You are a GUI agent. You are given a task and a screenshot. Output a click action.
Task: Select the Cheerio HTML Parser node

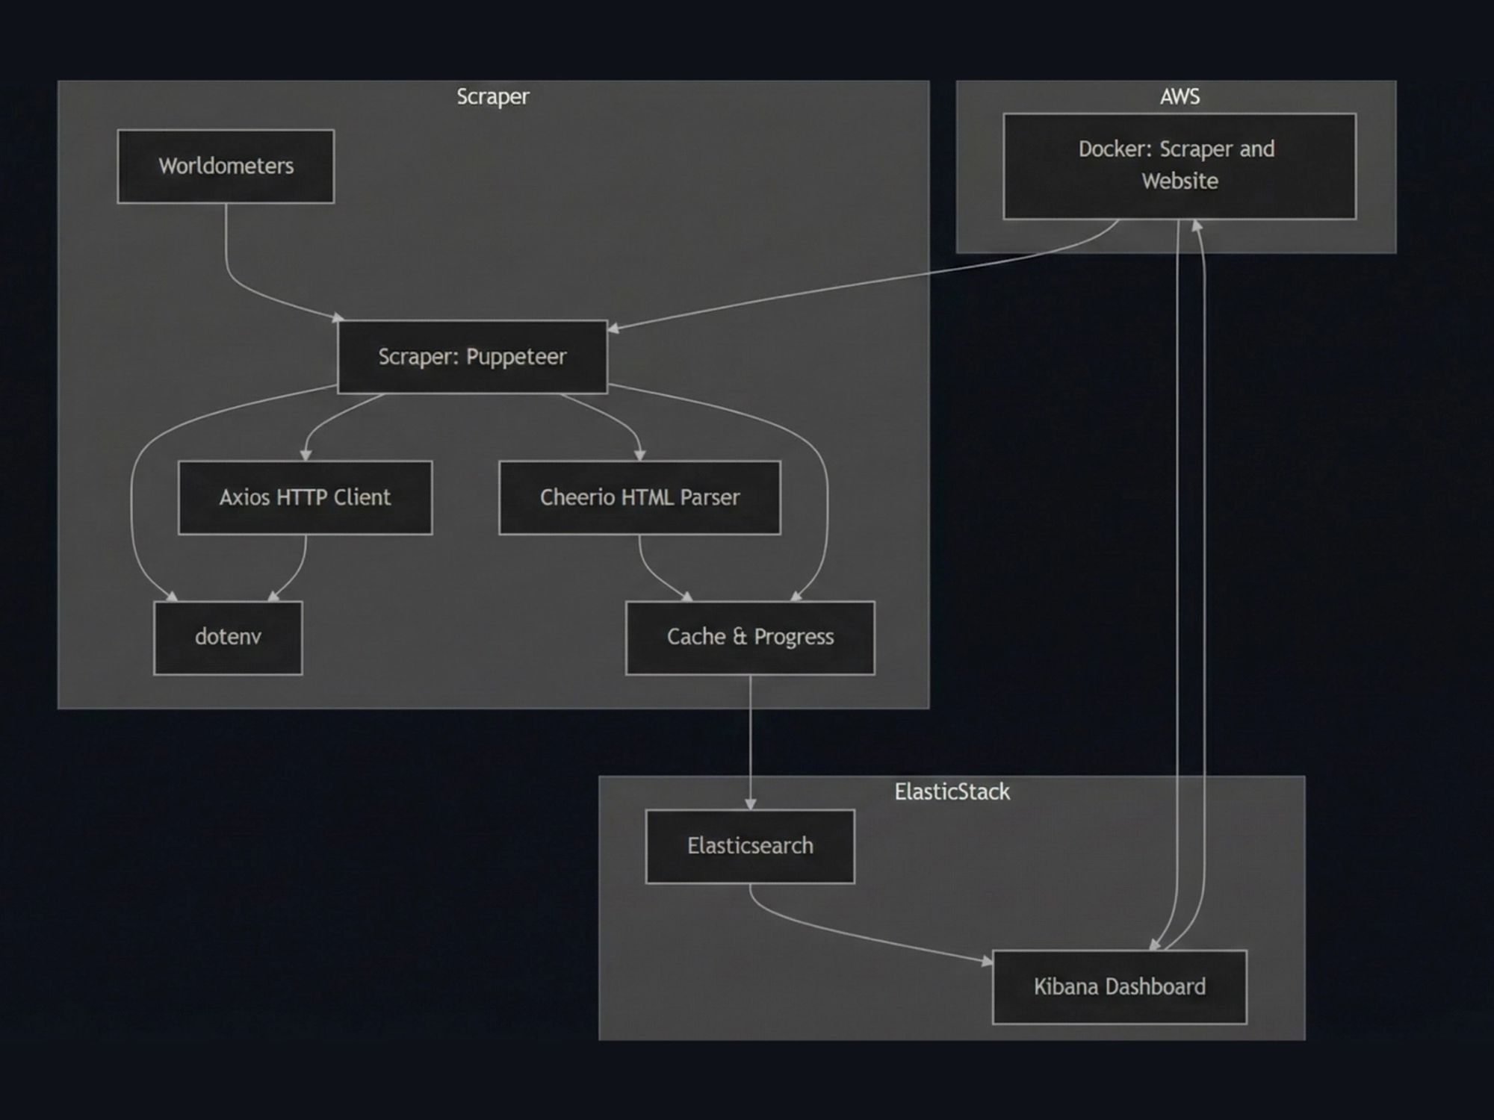click(x=639, y=497)
